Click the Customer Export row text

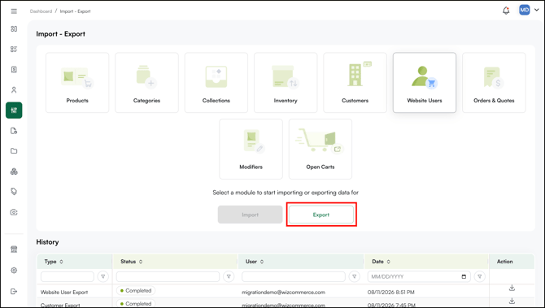click(60, 305)
